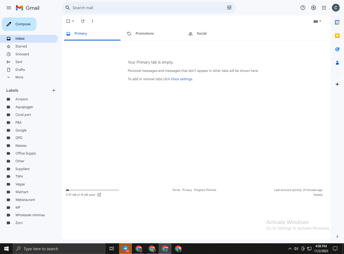Open More options three-dot menu

(x=92, y=21)
